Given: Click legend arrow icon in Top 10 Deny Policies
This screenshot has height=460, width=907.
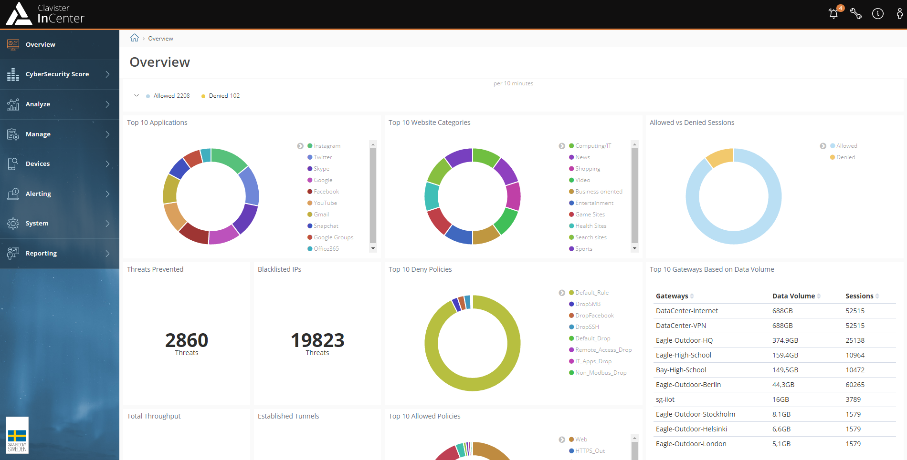Looking at the screenshot, I should pyautogui.click(x=562, y=293).
